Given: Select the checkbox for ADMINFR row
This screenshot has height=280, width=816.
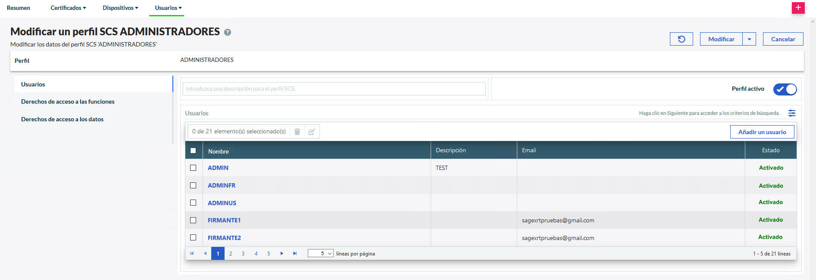Looking at the screenshot, I should tap(193, 185).
